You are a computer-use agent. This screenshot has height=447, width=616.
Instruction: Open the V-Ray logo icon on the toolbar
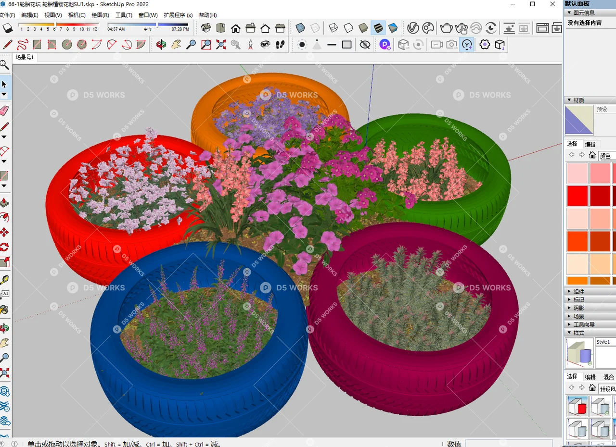412,28
